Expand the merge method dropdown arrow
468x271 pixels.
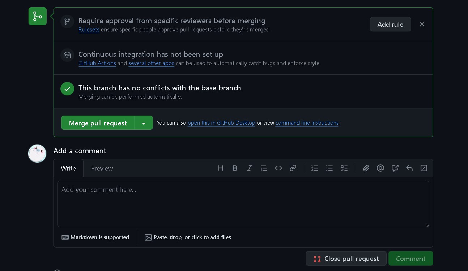point(144,123)
